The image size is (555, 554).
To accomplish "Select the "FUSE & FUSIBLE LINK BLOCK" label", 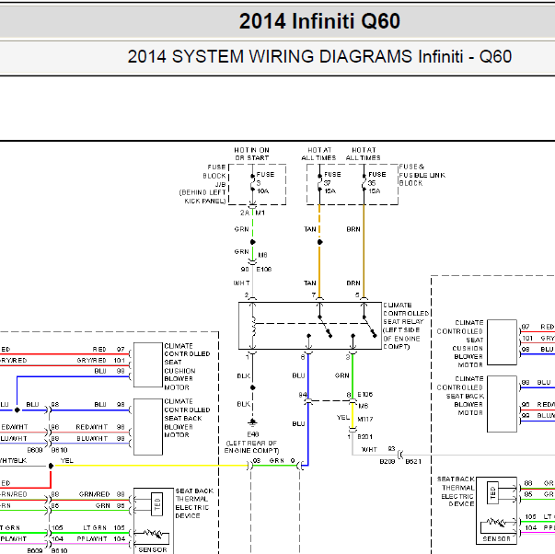I will click(422, 175).
